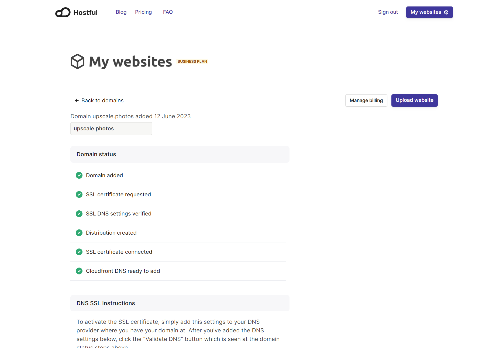Click the cube icon in the My websites header button
The width and height of the screenshot is (496, 348).
pos(446,12)
